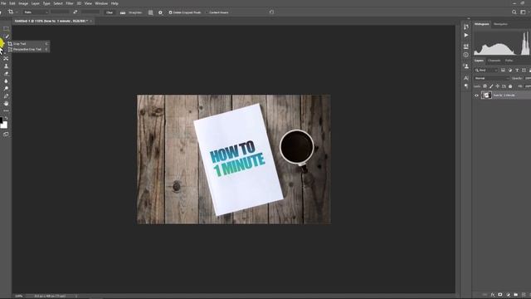Open the Info panel icon
Screen dimensions: 531x299
466,55
